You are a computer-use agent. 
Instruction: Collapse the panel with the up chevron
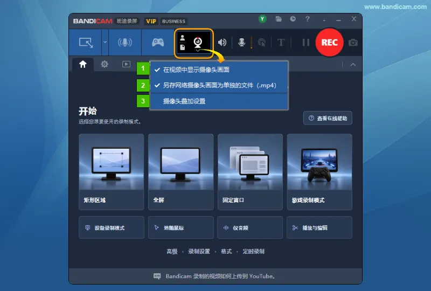(353, 65)
